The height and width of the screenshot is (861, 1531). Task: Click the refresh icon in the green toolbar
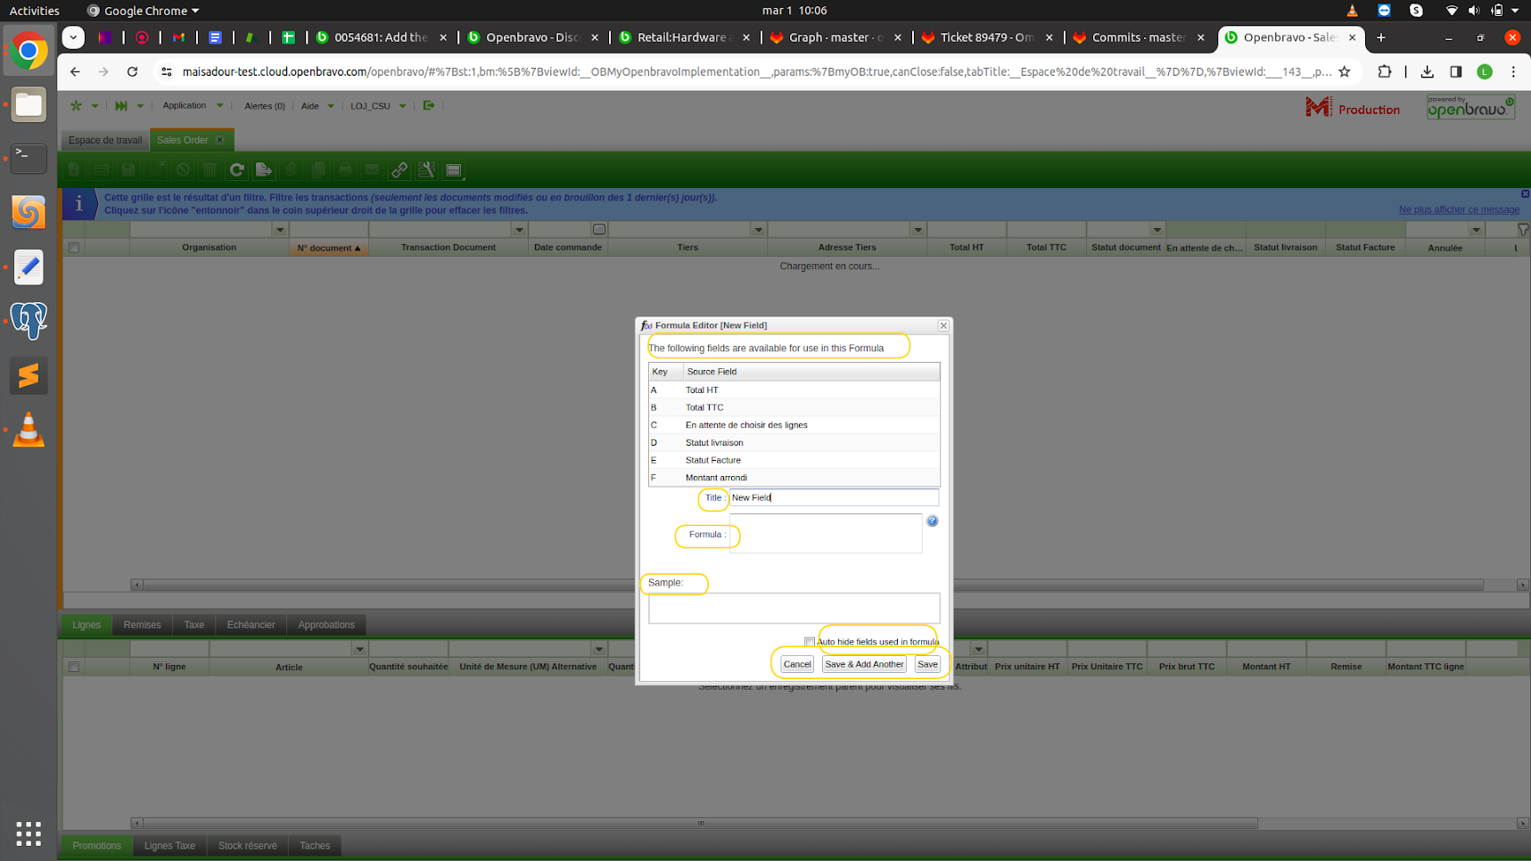236,170
